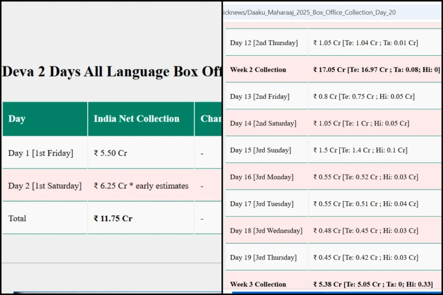
Task: Select 'Day 1 [1st Friday]' cell
Action: [x=45, y=152]
